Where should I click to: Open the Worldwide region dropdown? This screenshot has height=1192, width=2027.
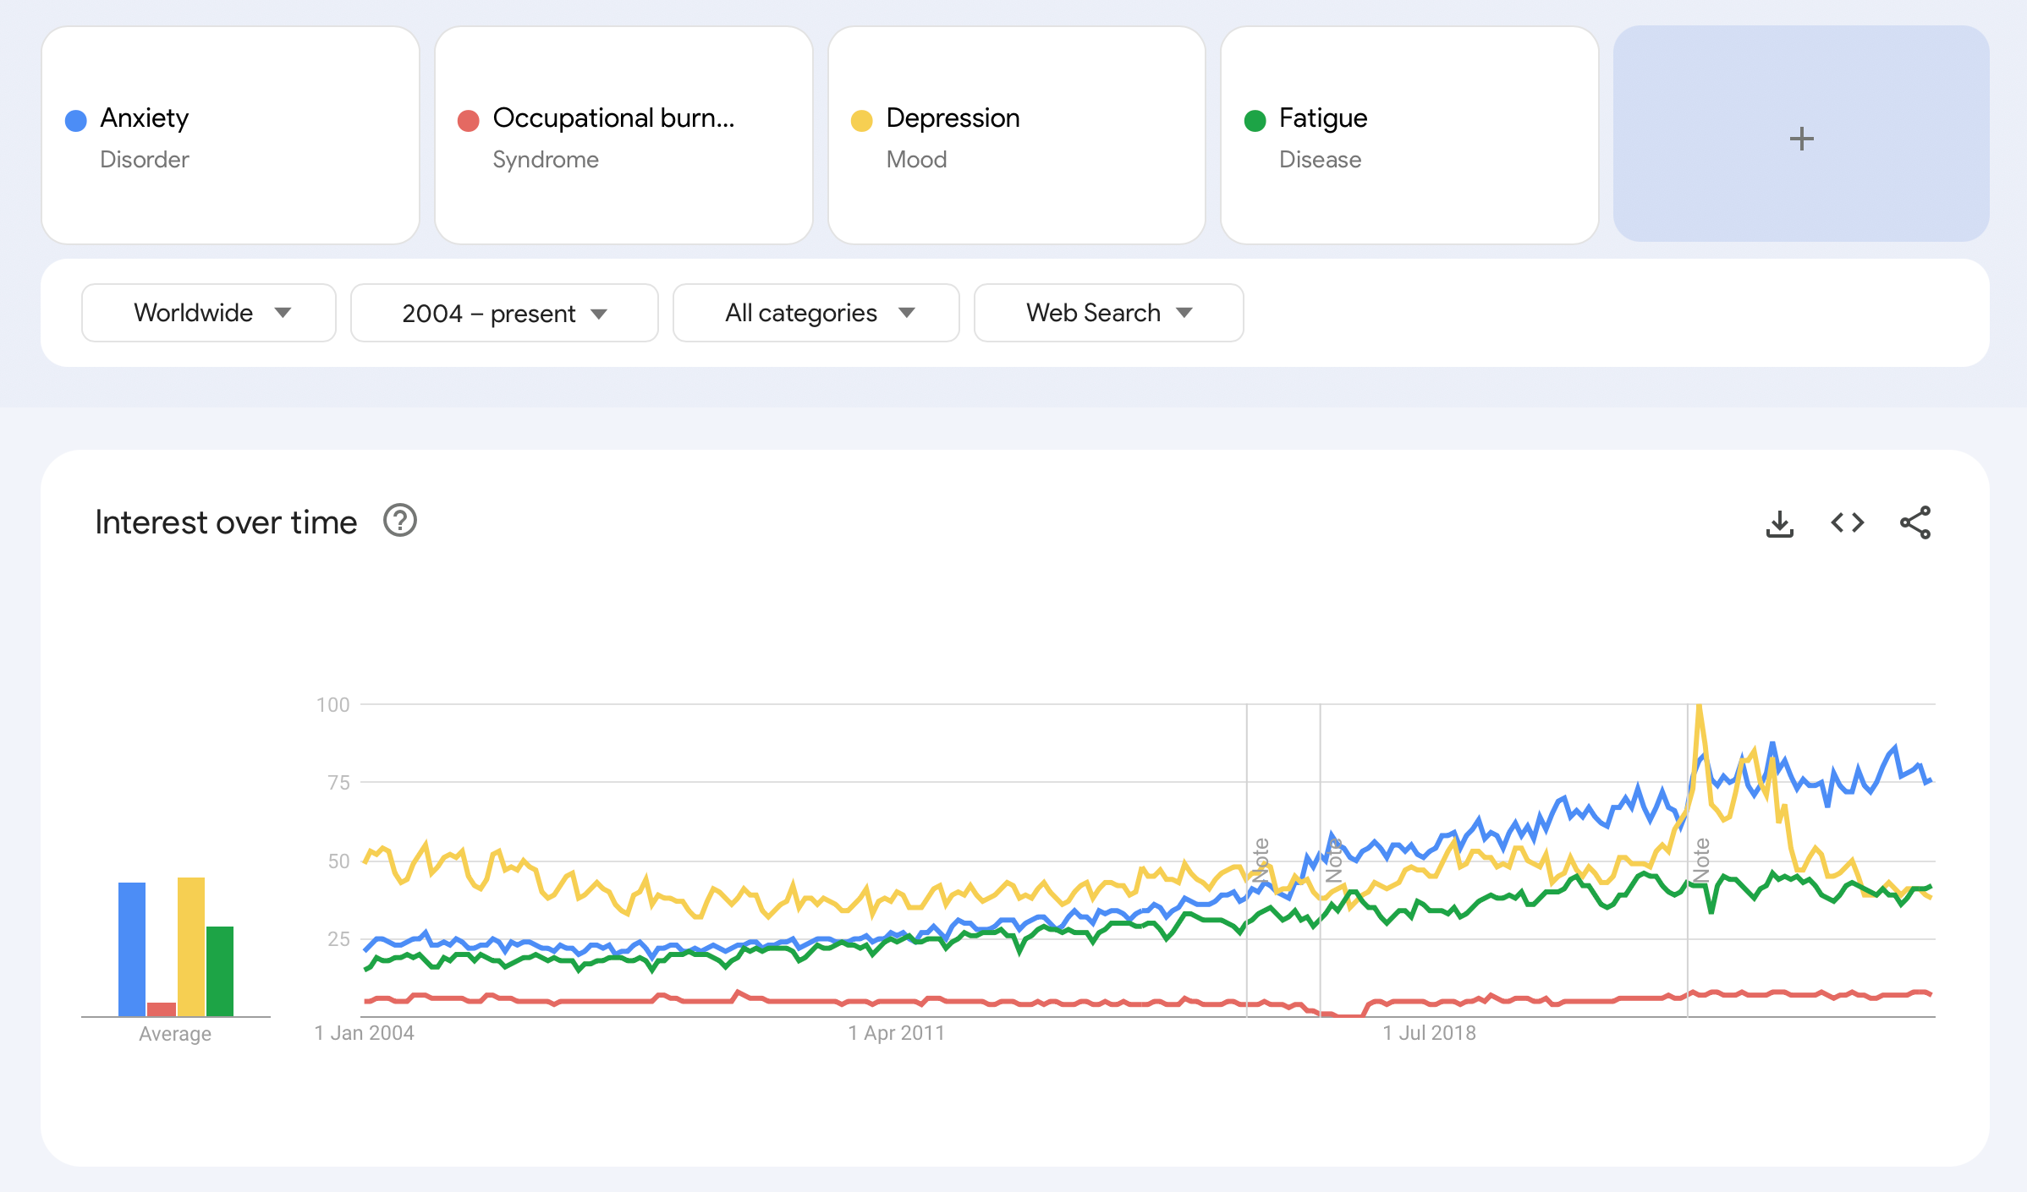209,313
